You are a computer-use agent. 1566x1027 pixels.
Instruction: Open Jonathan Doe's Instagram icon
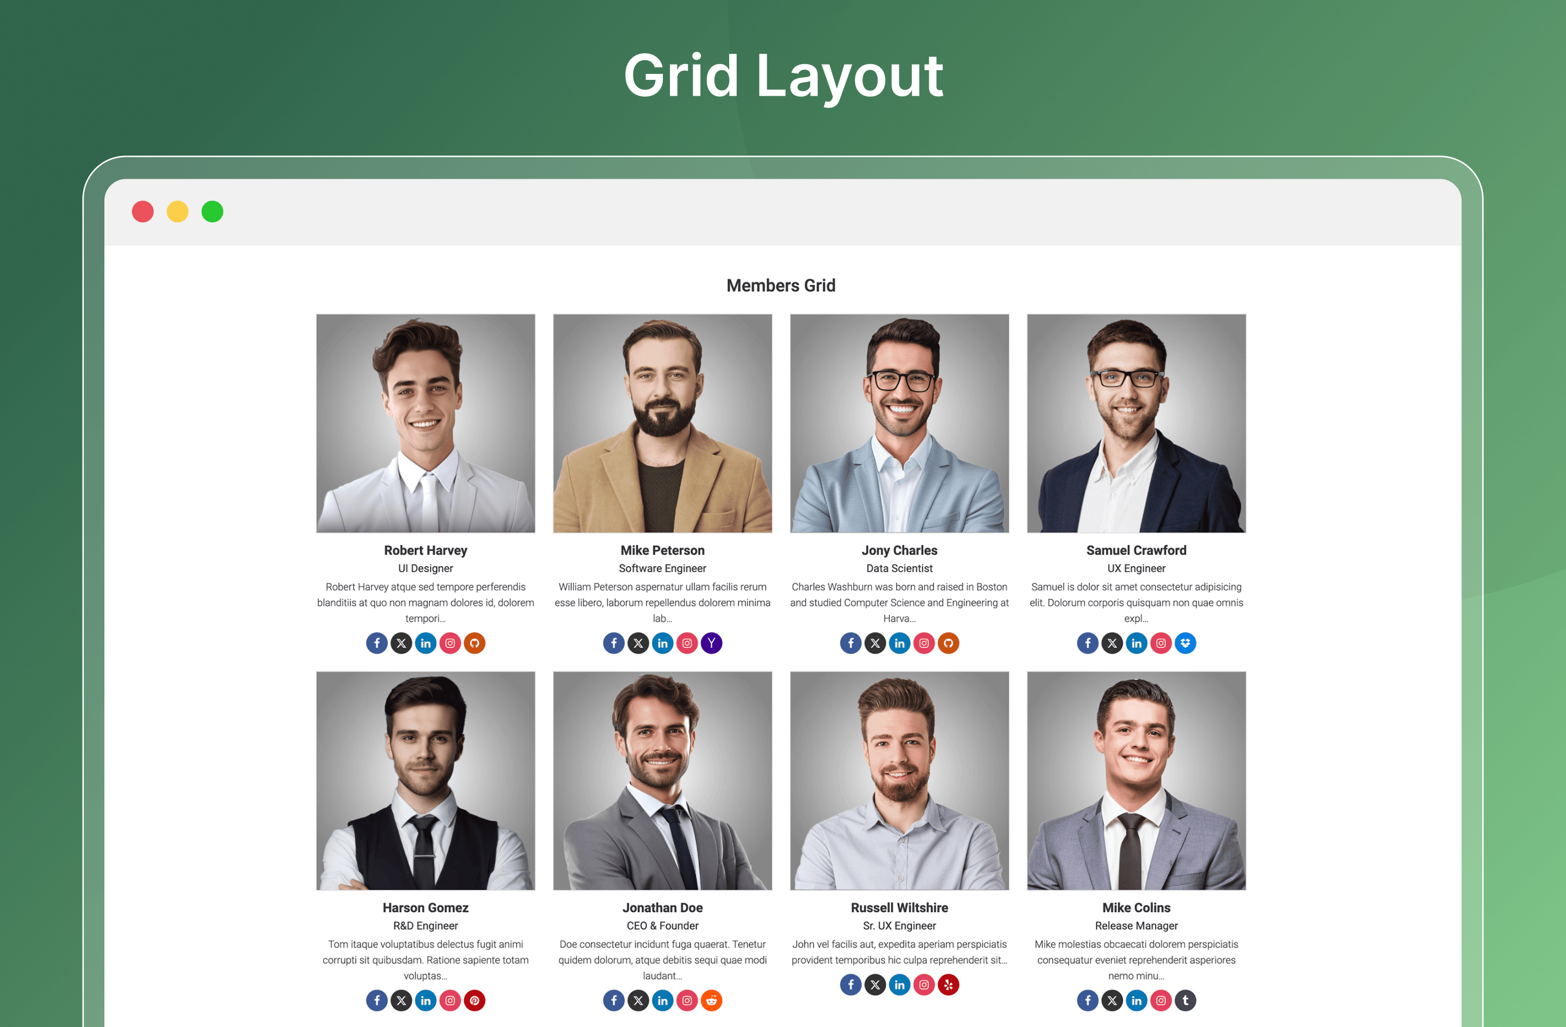[687, 1001]
